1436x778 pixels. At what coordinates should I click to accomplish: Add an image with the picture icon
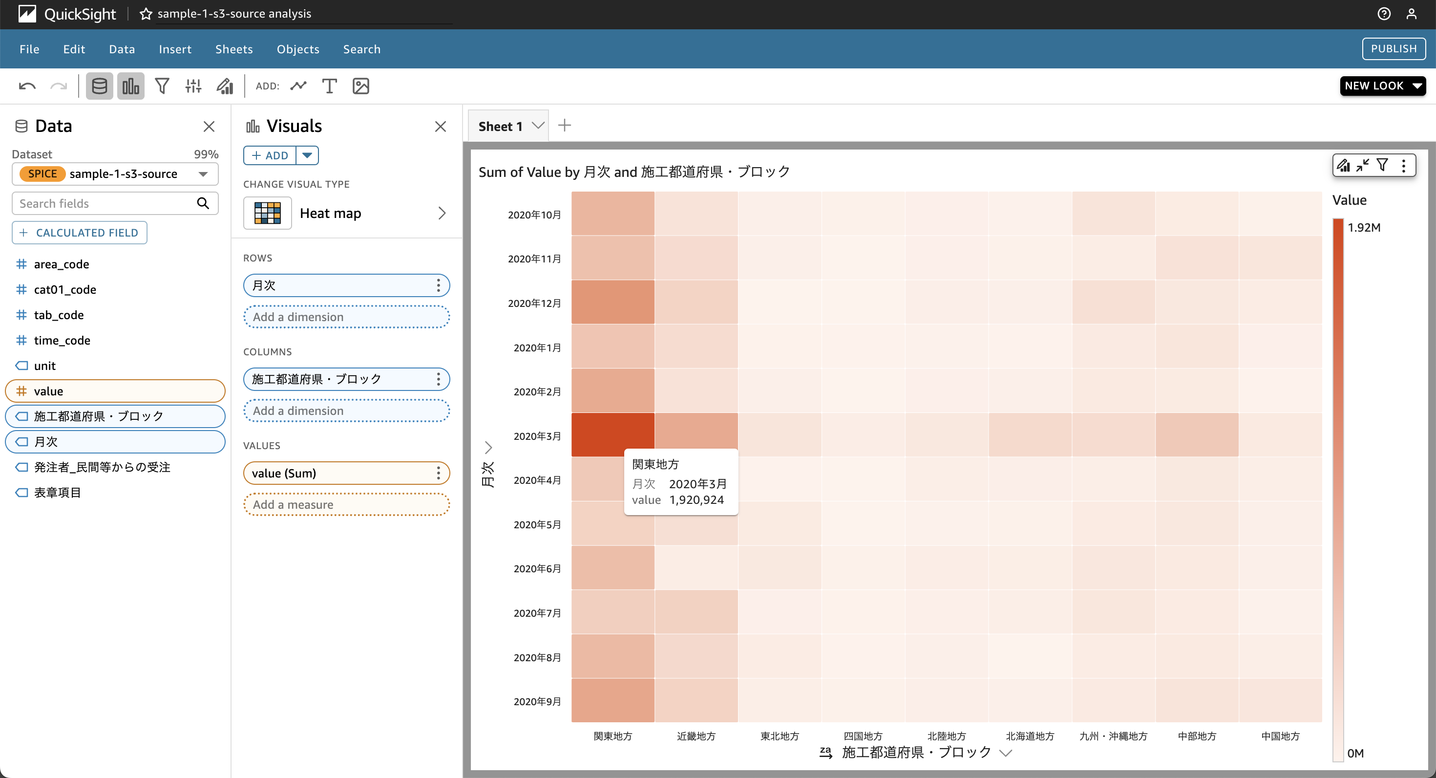pos(360,86)
